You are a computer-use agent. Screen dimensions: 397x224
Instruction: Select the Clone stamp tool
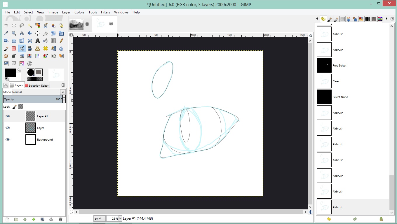pos(38,48)
